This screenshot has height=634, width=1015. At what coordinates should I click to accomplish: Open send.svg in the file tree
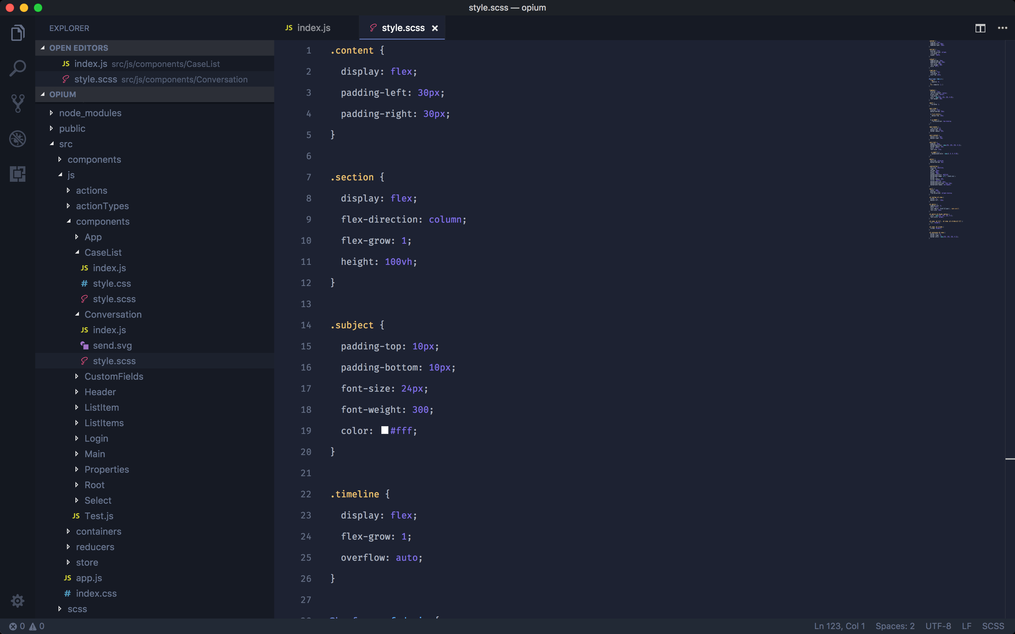click(x=112, y=346)
